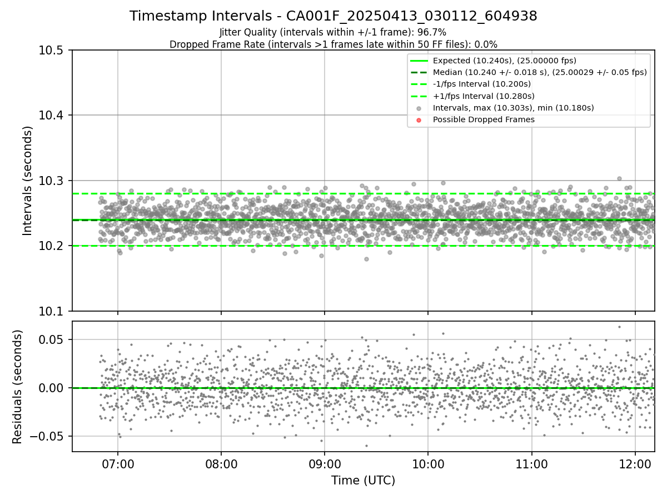Click the 'Time (UTC)' x-axis label
Screen dimensions: 667x500
[363, 481]
